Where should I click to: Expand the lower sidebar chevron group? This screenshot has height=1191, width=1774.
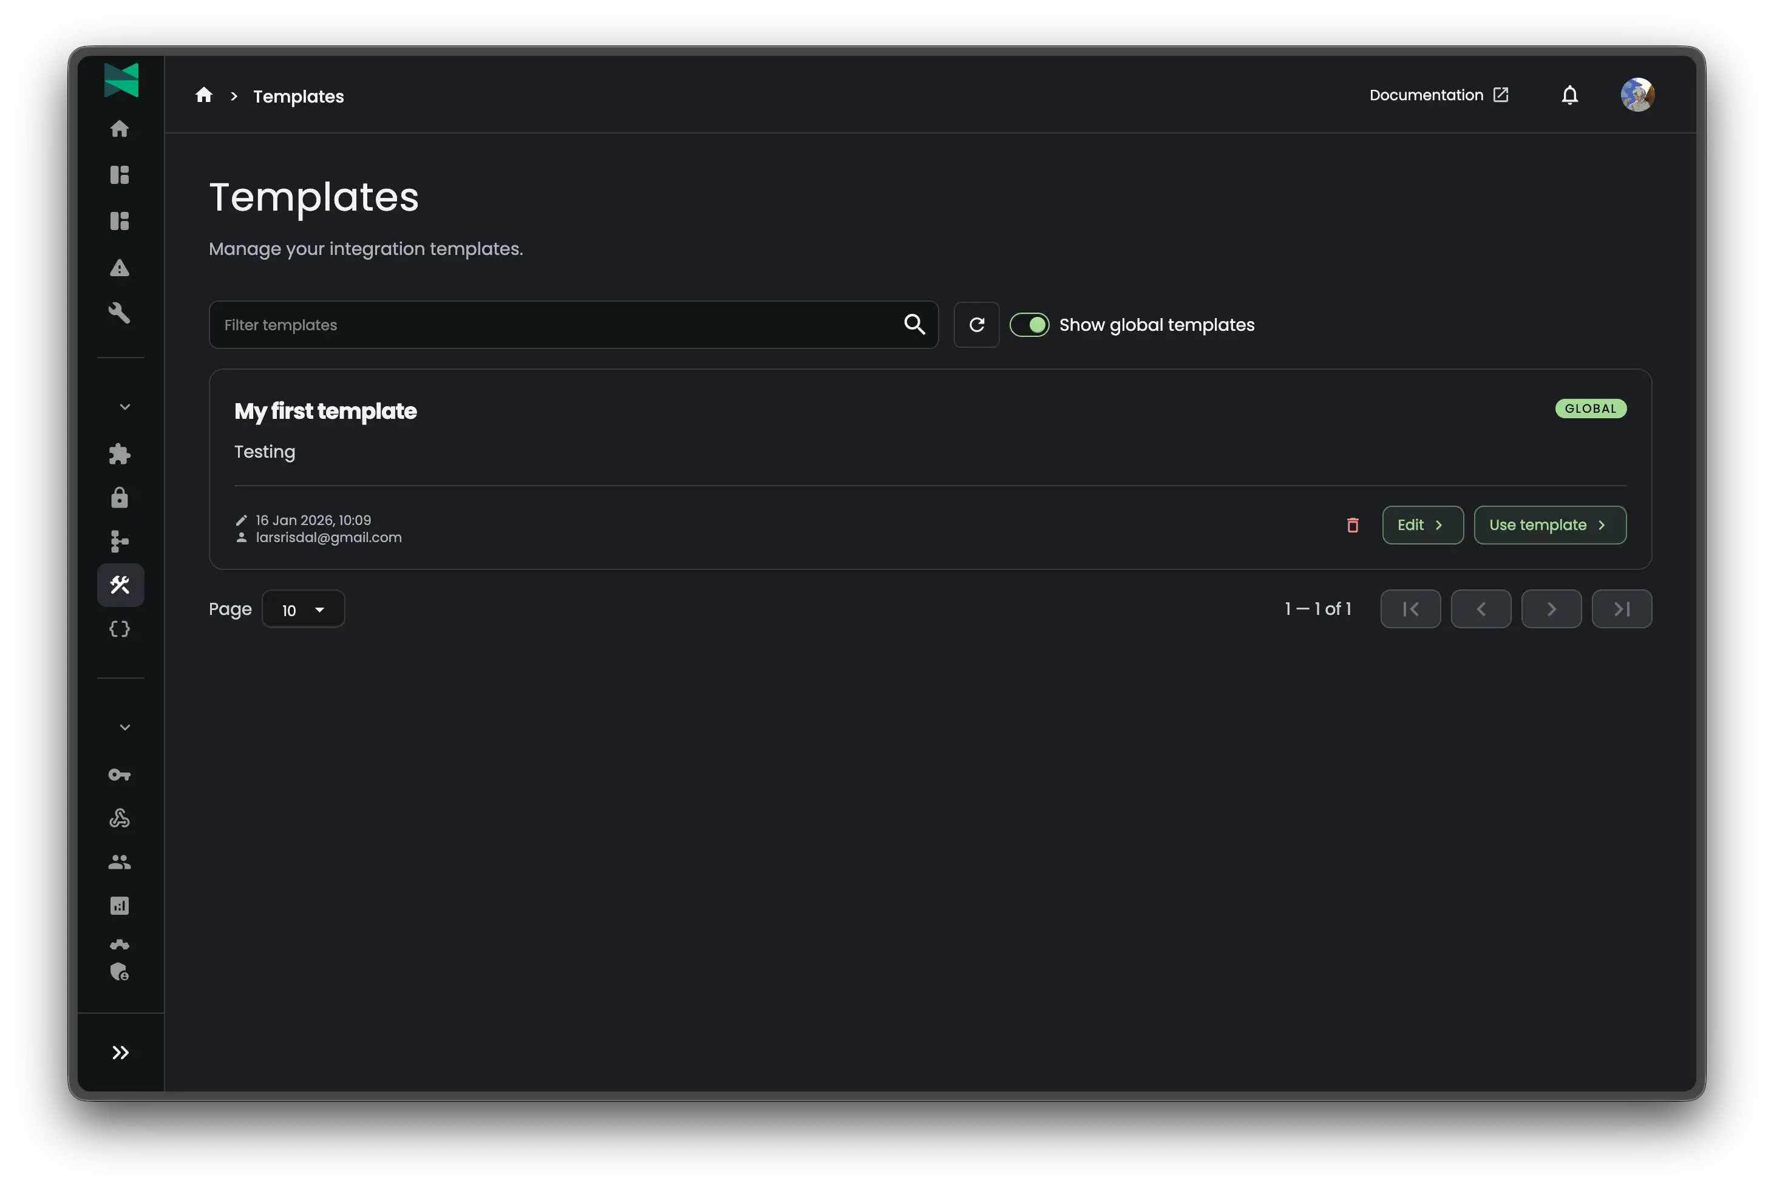pyautogui.click(x=124, y=727)
